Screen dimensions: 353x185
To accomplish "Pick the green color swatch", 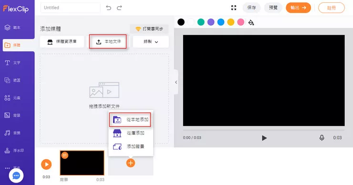I will tap(201, 22).
